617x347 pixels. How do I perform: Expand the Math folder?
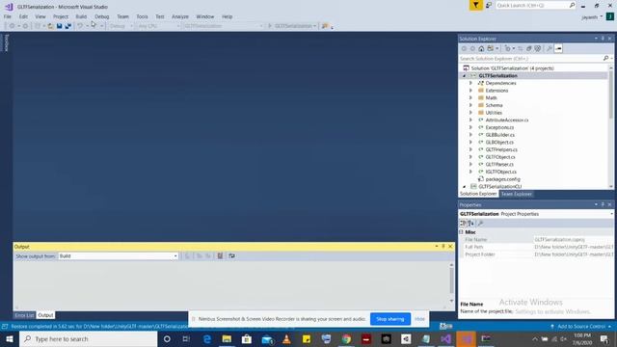click(x=470, y=98)
